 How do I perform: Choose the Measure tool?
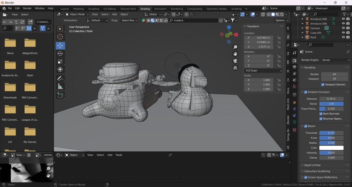click(60, 87)
